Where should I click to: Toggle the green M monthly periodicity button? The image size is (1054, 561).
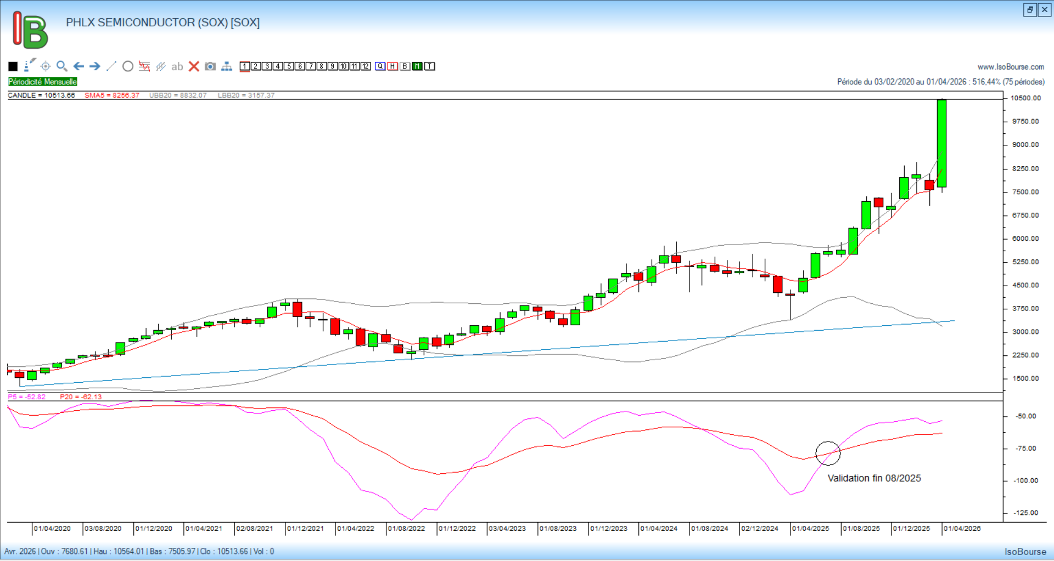pyautogui.click(x=417, y=66)
